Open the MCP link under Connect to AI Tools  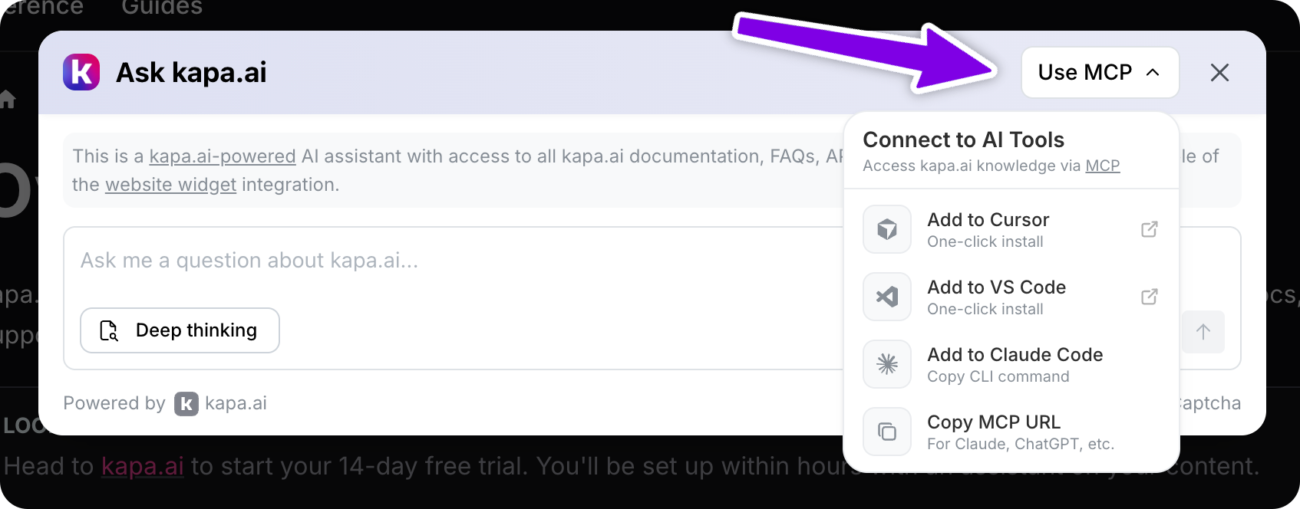1103,165
